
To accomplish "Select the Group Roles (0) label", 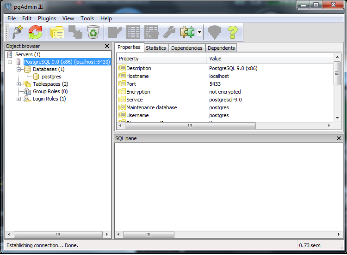I will [50, 91].
